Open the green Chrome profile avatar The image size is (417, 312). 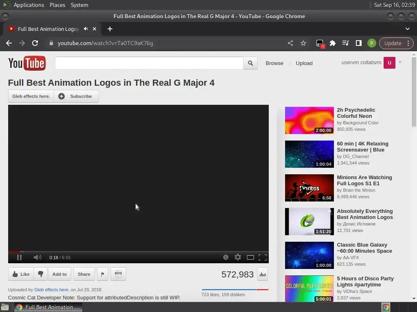[371, 43]
